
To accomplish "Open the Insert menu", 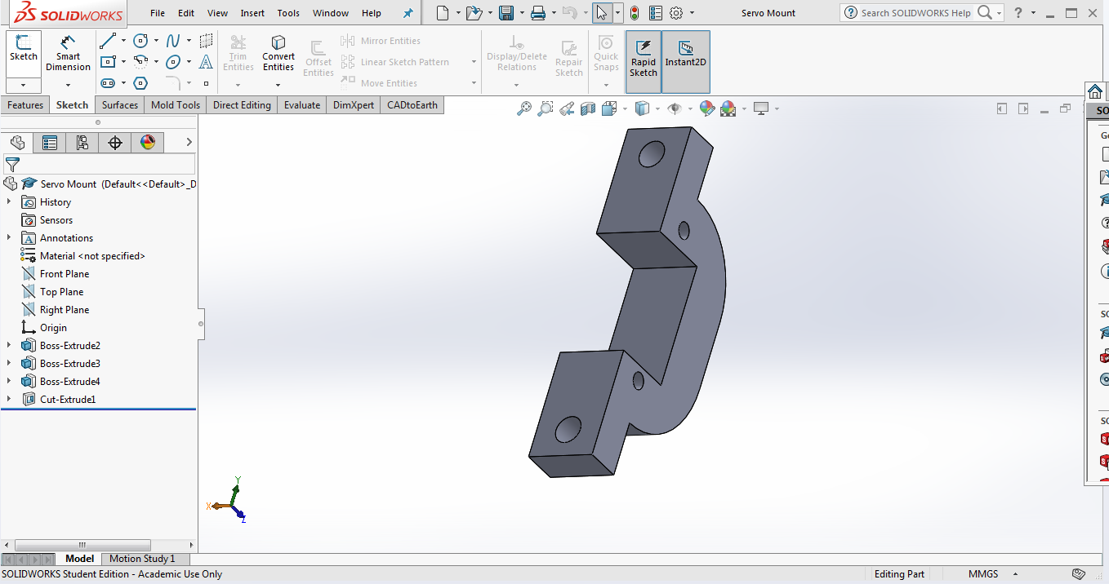I will click(x=252, y=13).
